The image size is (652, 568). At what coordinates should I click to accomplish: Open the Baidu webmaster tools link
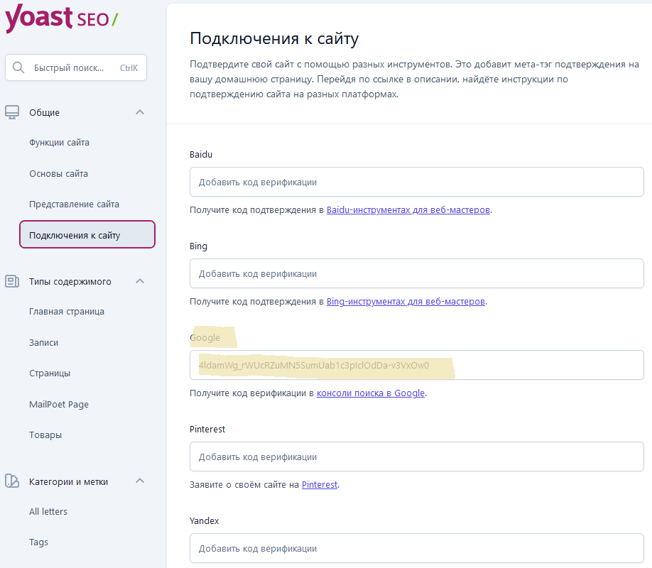coord(408,210)
